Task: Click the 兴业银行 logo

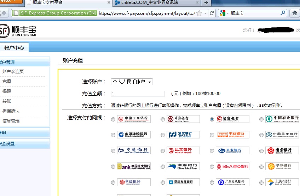Action: point(232,150)
